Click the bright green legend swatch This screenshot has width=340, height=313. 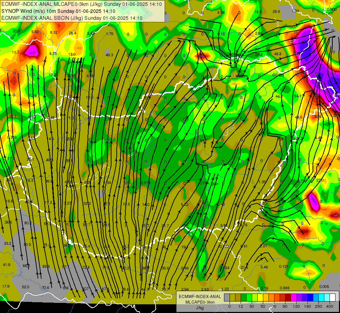[x=249, y=297]
